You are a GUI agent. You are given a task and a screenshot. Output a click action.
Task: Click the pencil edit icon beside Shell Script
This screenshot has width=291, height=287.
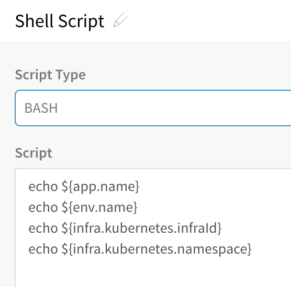120,20
